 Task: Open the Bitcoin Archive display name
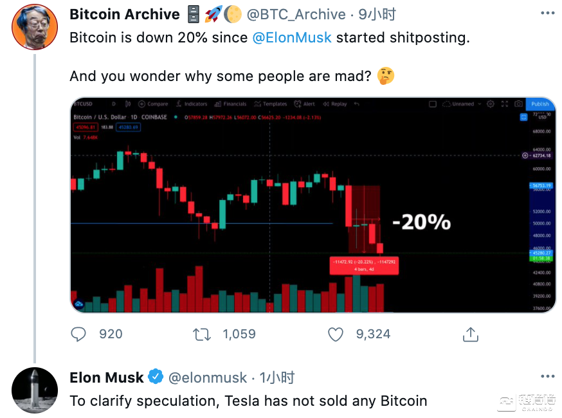click(124, 14)
